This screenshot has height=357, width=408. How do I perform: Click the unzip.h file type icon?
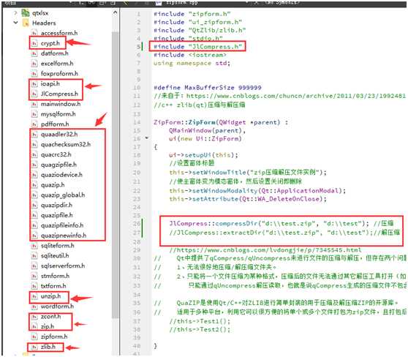pyautogui.click(x=34, y=296)
